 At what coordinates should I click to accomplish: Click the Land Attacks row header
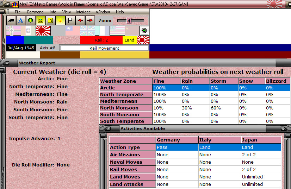[132, 184]
